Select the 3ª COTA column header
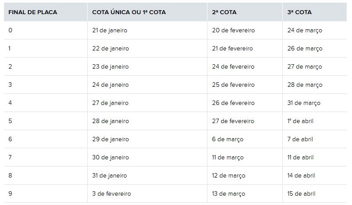 coord(299,12)
